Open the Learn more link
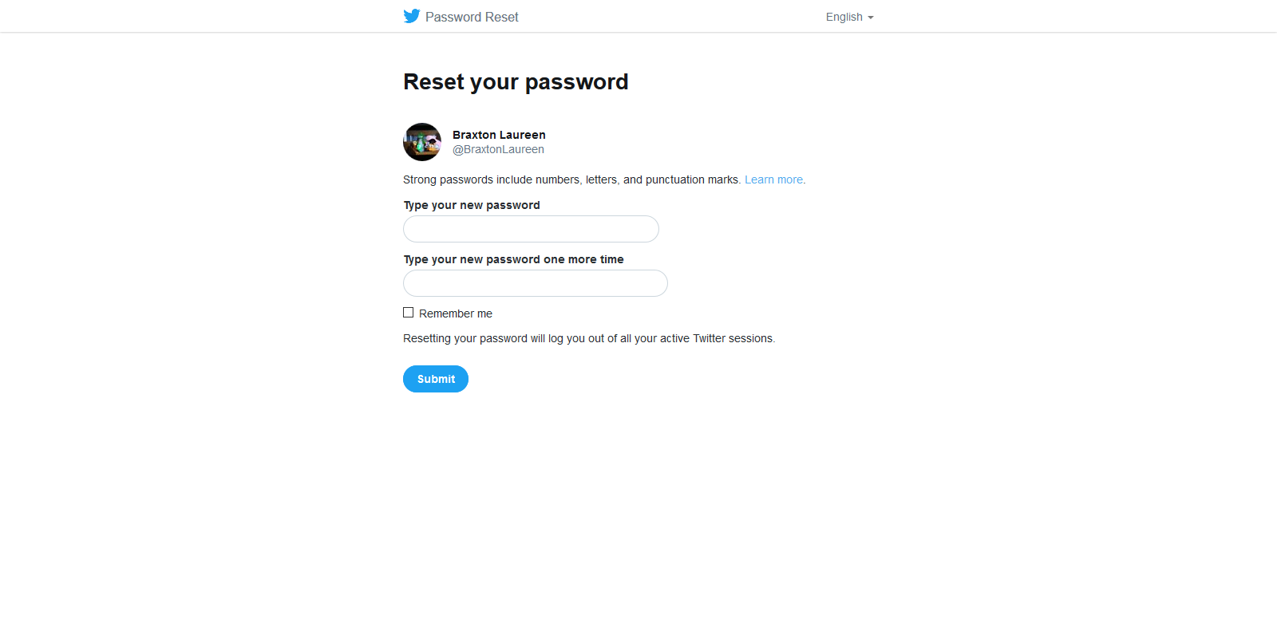Viewport: 1277px width, 627px height. pos(775,179)
